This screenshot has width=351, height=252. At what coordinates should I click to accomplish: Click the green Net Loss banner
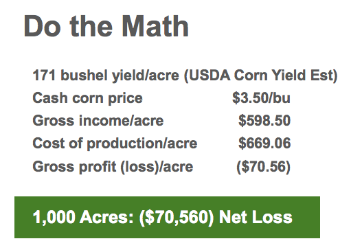point(167,217)
